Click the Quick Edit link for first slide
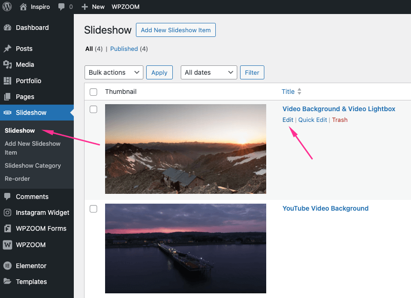This screenshot has height=298, width=411. click(x=312, y=120)
